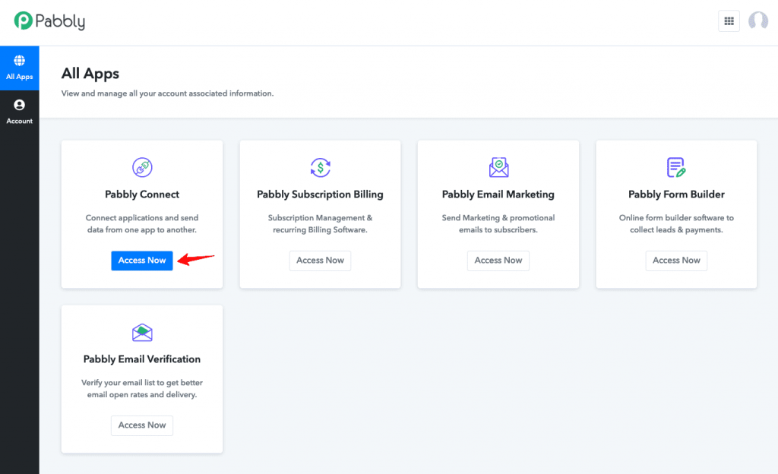This screenshot has height=474, width=778.
Task: Click the Pabbly Connect title
Action: (142, 194)
